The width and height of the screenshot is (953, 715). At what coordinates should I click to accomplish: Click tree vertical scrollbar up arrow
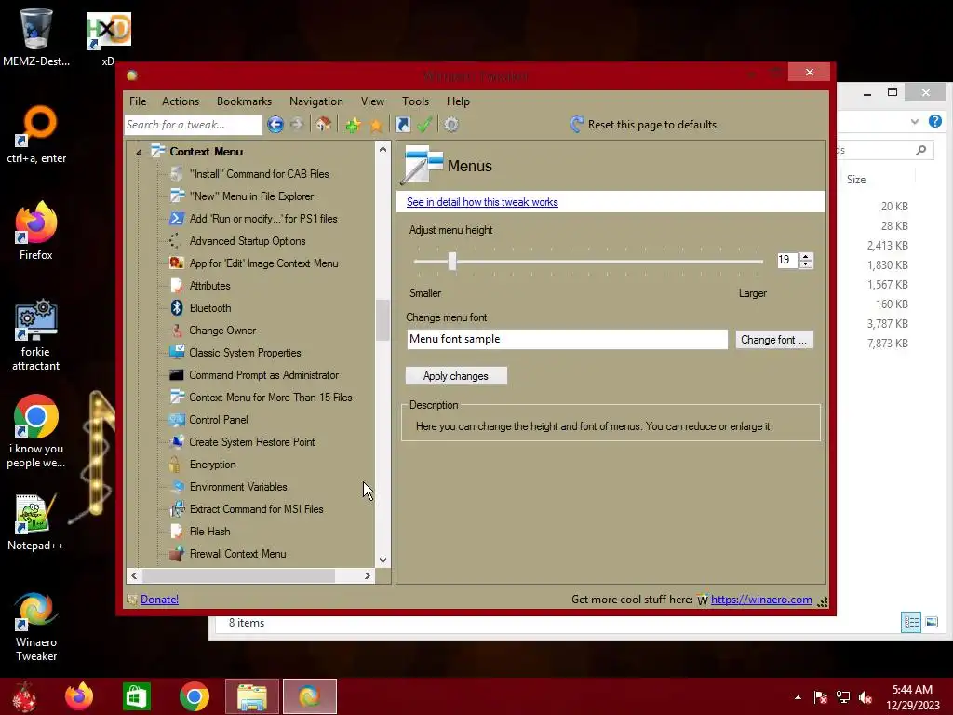click(x=383, y=149)
